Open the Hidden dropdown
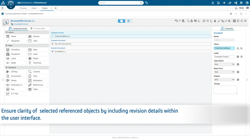The width and height of the screenshot is (250, 140). [x=224, y=80]
